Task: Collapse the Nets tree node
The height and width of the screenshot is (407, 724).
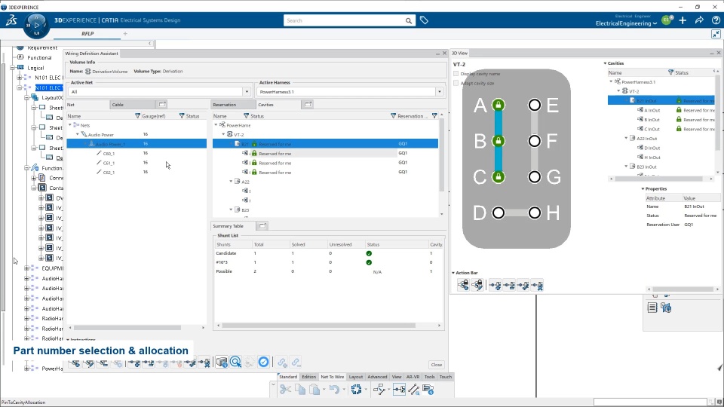Action: (70, 125)
